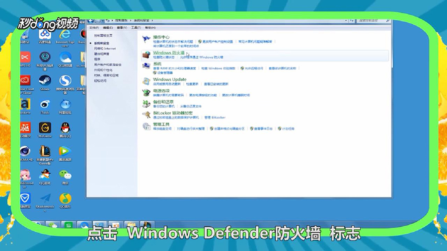447x251 pixels.
Task: Open the 系统 heading link
Action: coord(157,64)
